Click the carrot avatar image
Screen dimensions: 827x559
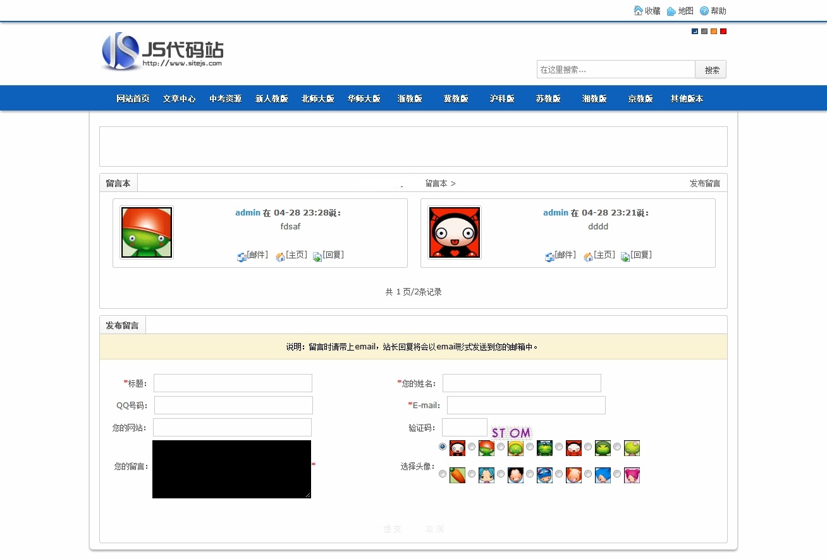pyautogui.click(x=457, y=475)
